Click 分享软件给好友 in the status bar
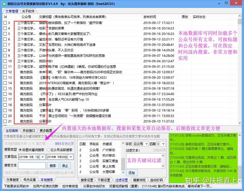Viewport: 244px width, 191px height. 94,186
